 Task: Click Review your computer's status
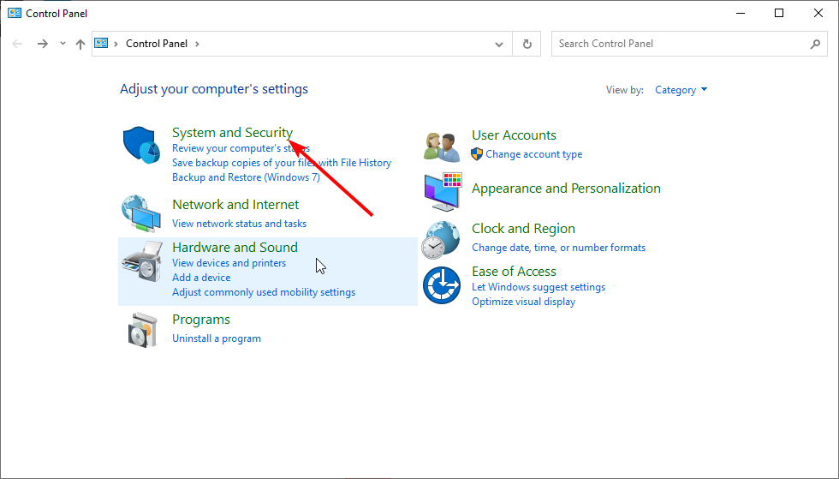pos(241,148)
